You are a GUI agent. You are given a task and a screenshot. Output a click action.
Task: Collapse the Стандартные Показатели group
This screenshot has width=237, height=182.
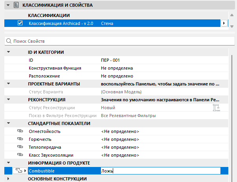click(x=8, y=123)
